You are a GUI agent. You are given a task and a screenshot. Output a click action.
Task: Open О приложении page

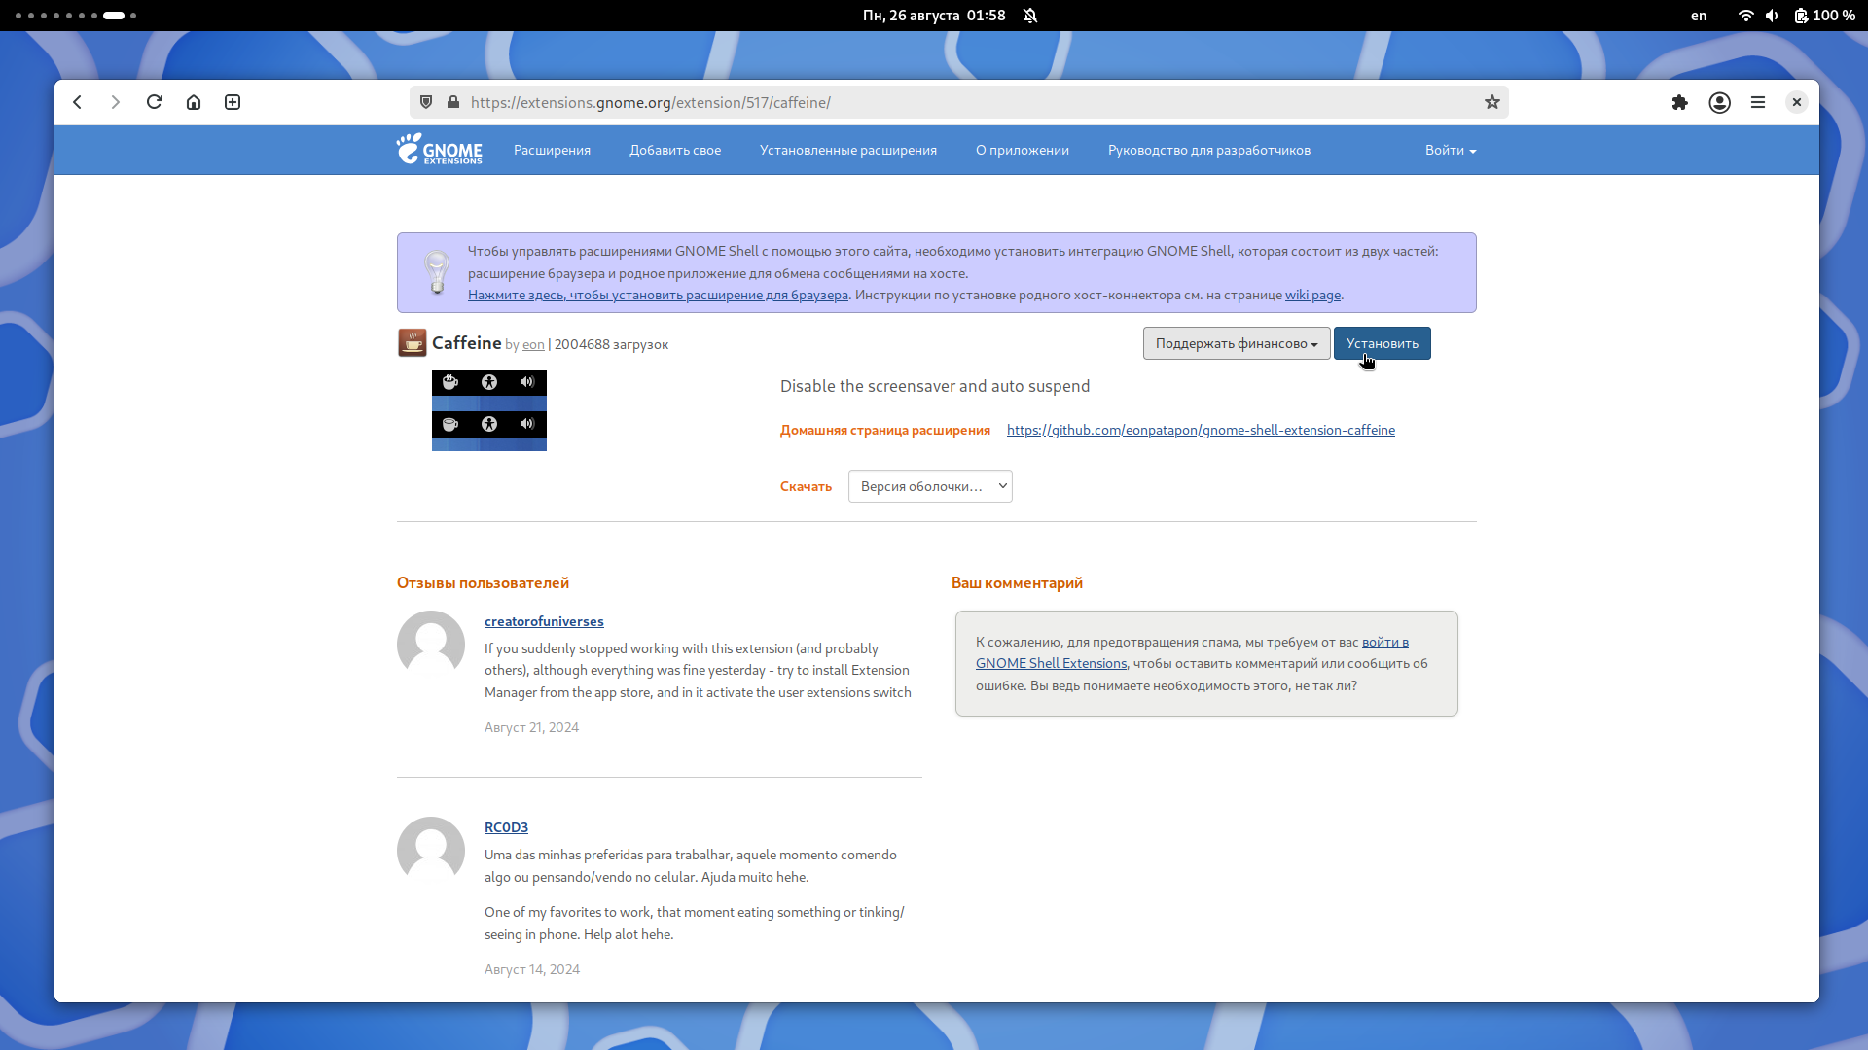(1023, 150)
